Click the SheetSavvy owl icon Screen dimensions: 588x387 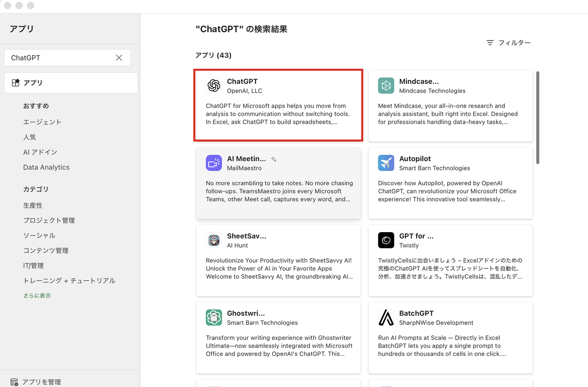(214, 240)
